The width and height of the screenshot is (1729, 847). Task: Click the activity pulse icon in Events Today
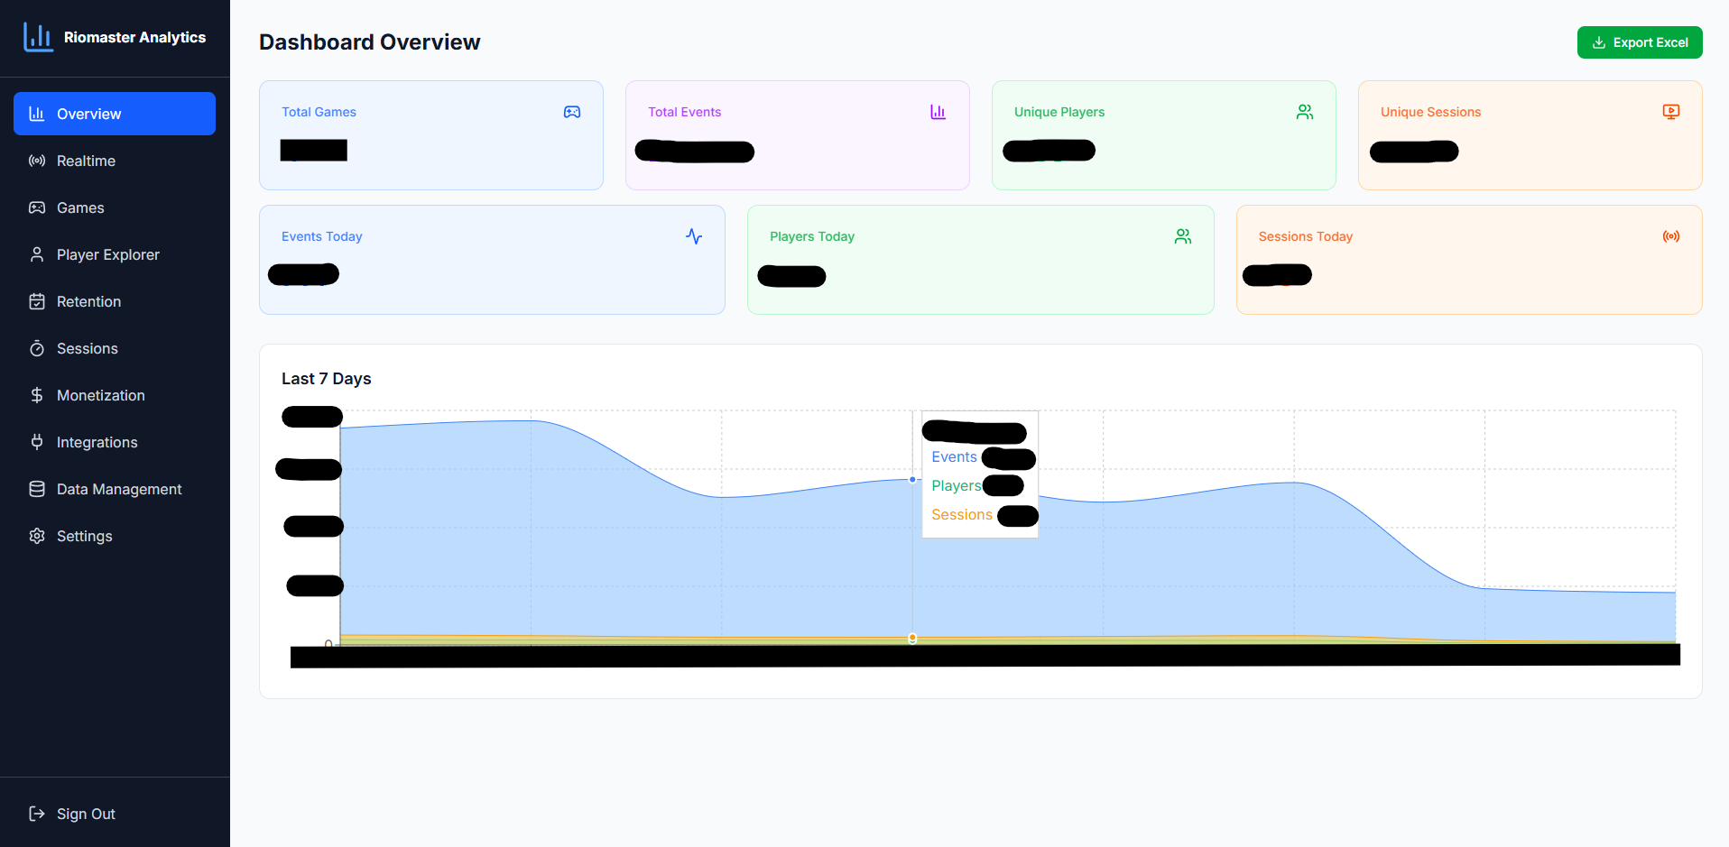(x=693, y=236)
